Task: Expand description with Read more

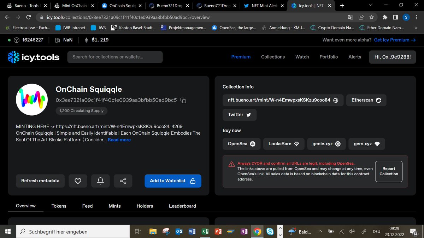Action: (x=119, y=140)
